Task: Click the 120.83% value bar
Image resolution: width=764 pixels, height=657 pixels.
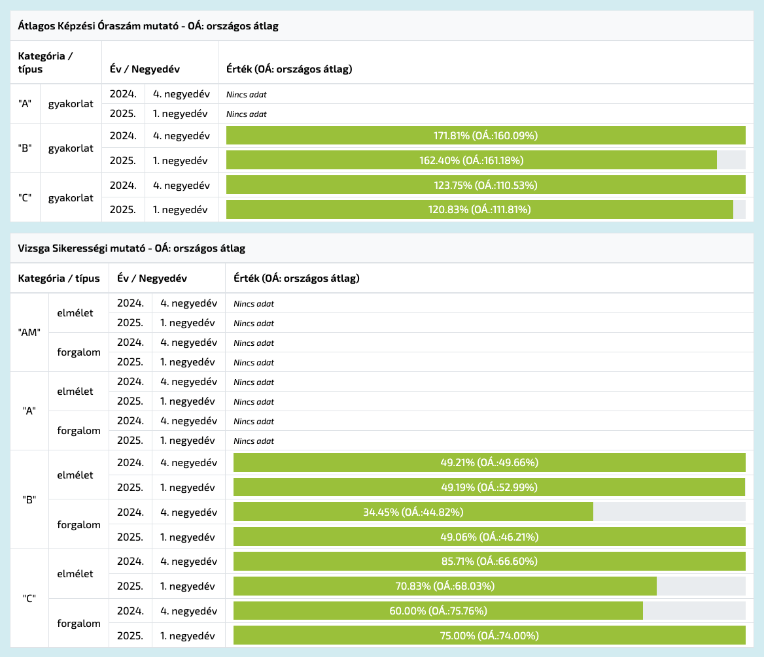Action: coord(479,210)
